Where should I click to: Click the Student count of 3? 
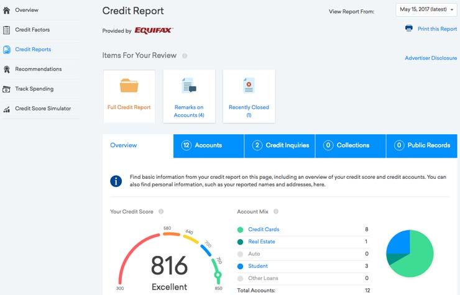[366, 266]
